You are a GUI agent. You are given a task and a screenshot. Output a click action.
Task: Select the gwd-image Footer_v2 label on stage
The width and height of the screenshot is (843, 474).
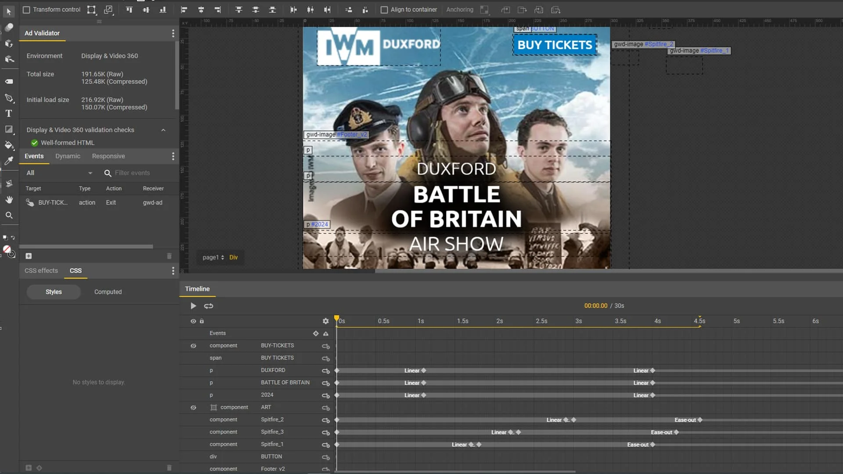[x=336, y=135]
